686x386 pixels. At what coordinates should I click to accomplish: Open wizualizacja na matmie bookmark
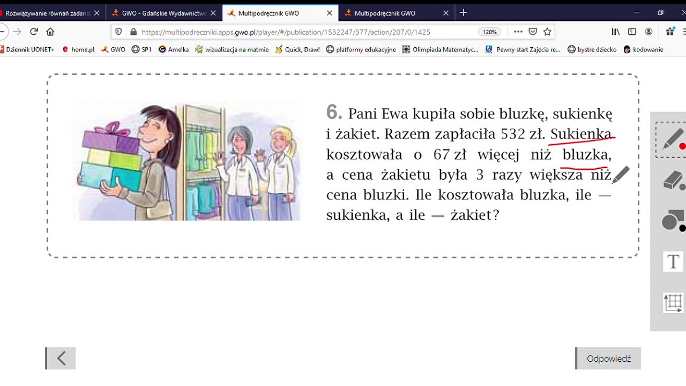tap(232, 49)
